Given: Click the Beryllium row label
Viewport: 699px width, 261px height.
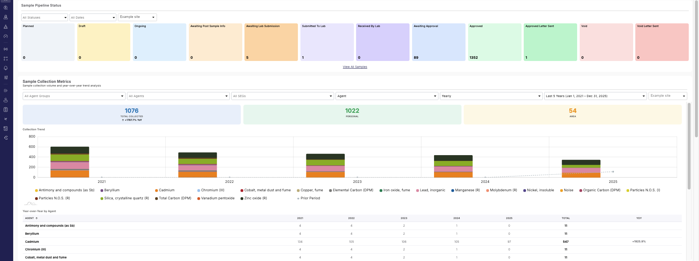Looking at the screenshot, I should coord(32,234).
